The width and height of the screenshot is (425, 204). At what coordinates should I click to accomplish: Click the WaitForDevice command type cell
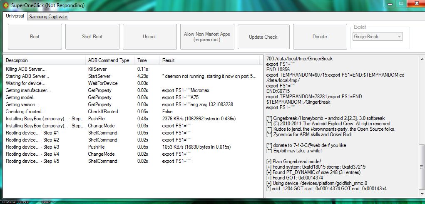click(x=103, y=83)
